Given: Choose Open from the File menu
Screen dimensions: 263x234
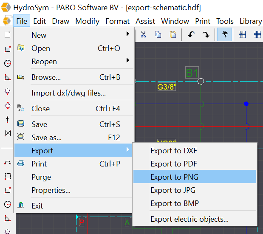Looking at the screenshot, I should click(74, 48).
